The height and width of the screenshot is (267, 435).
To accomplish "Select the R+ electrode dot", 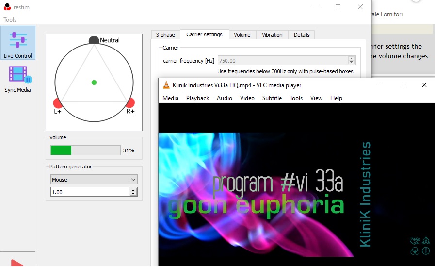I will [130, 102].
